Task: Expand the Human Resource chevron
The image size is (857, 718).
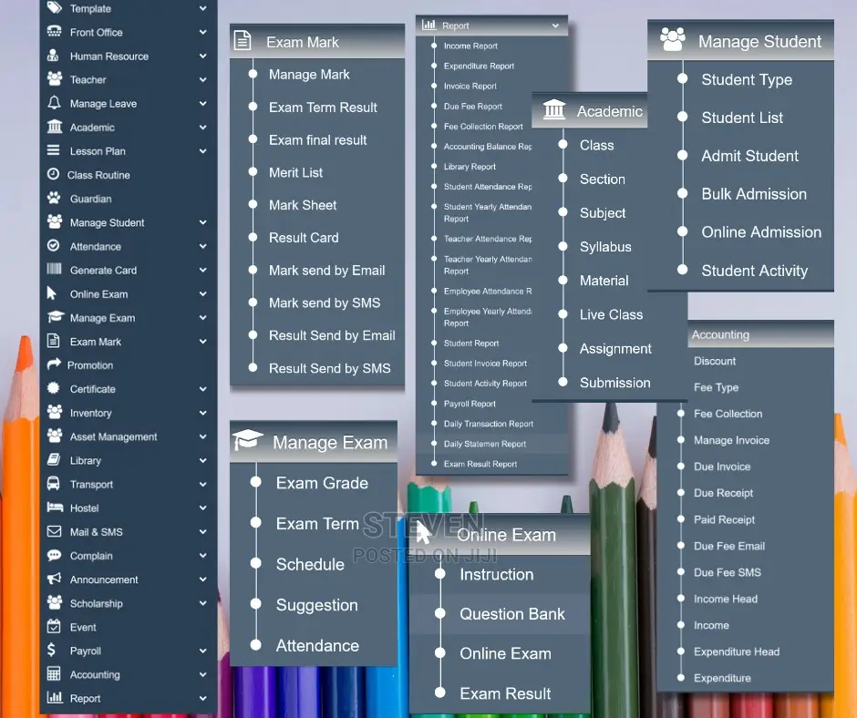Action: (202, 56)
